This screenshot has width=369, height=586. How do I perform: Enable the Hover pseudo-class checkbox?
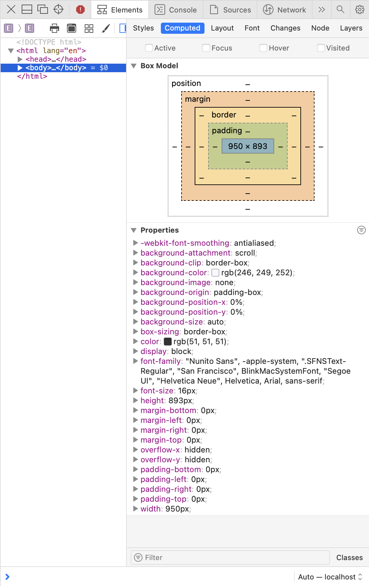263,48
